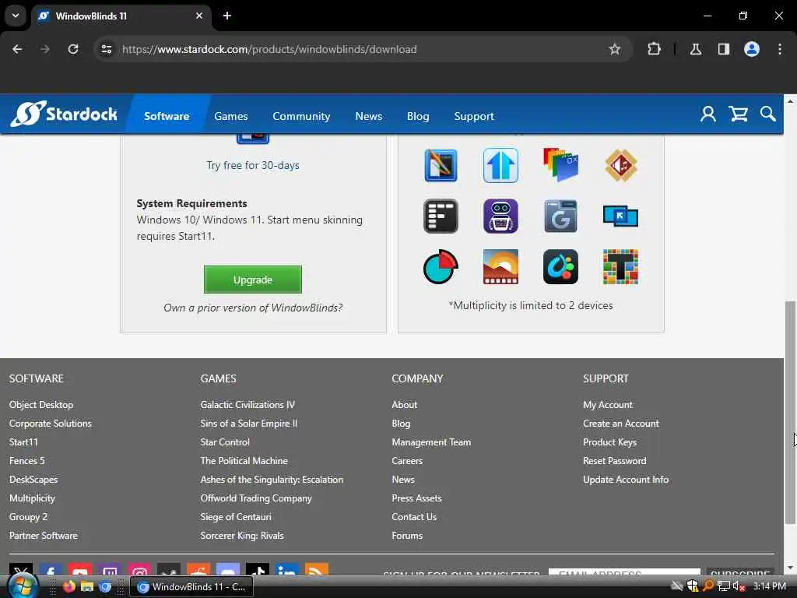Click Reset Password link
The height and width of the screenshot is (598, 797).
pos(615,461)
